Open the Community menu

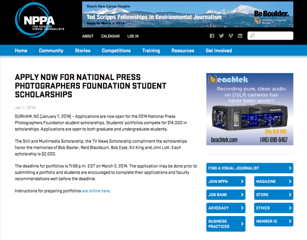click(51, 51)
